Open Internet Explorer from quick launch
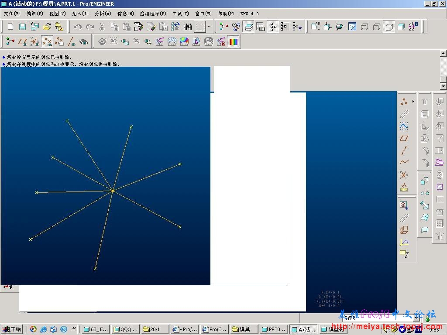447x335 pixels. click(43, 329)
